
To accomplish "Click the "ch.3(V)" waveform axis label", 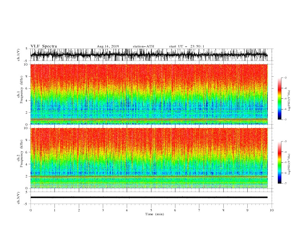I will (19, 198).
